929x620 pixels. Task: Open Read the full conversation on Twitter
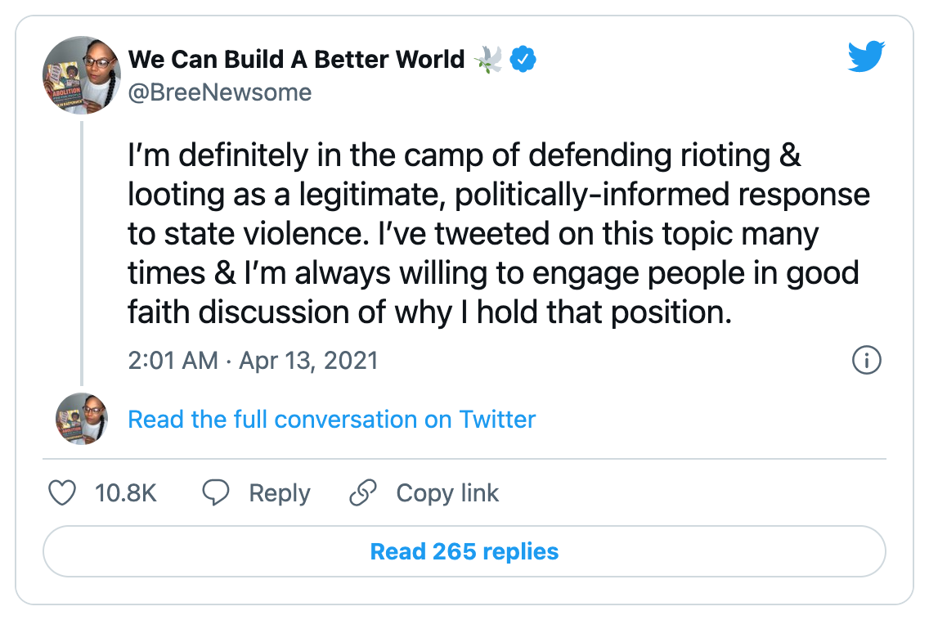[x=332, y=420]
